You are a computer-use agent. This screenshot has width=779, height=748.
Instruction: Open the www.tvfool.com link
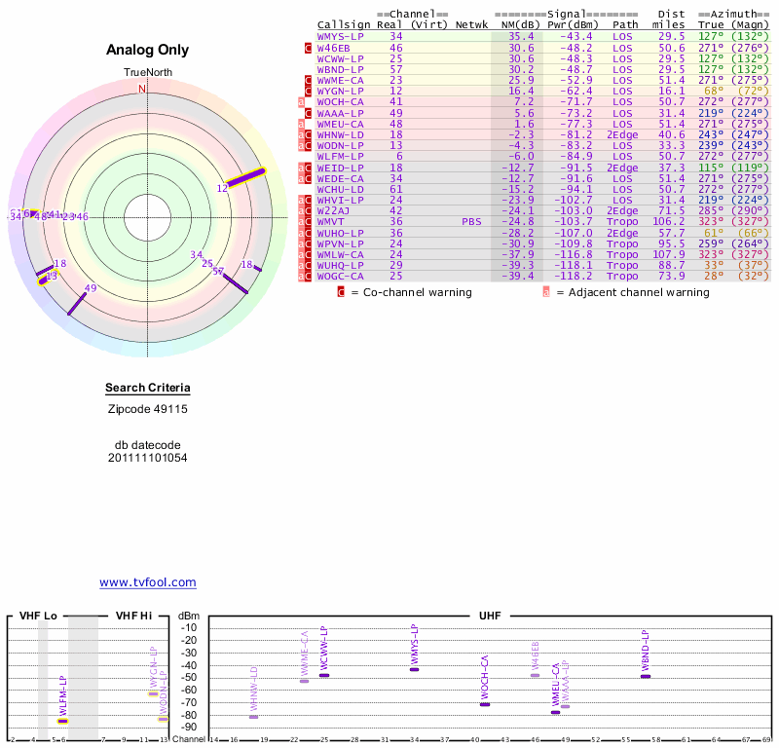click(x=148, y=582)
